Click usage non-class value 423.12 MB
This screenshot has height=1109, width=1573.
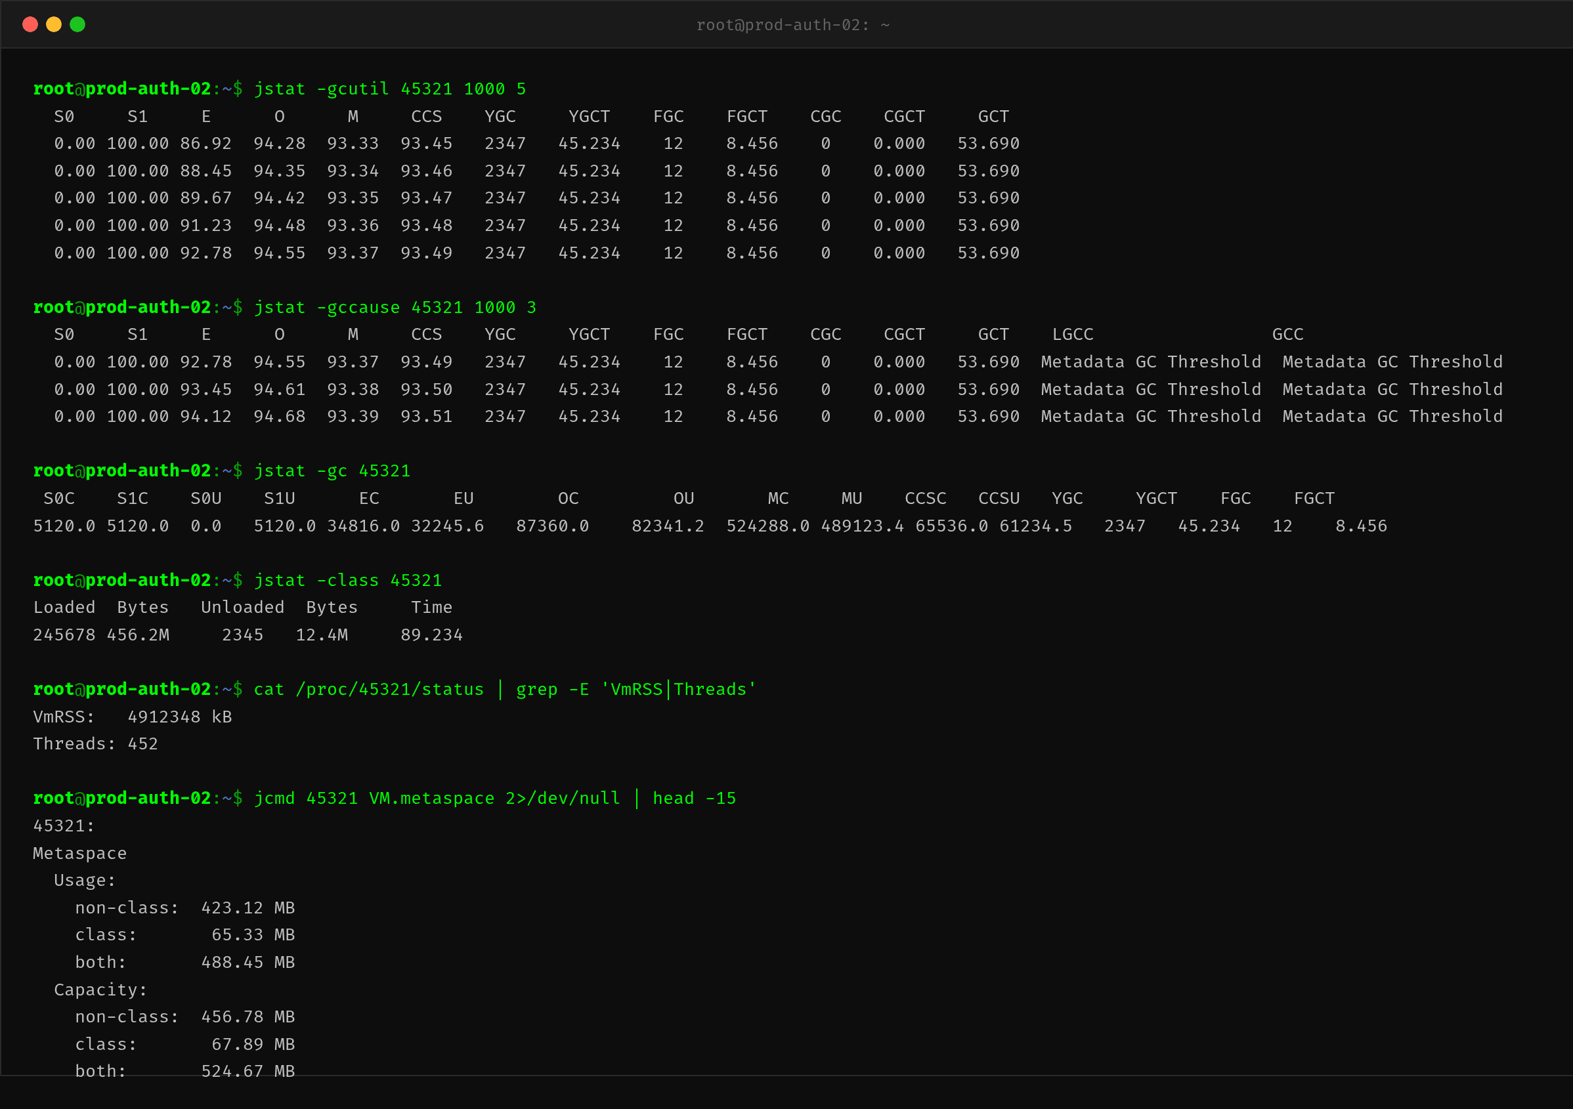(248, 908)
